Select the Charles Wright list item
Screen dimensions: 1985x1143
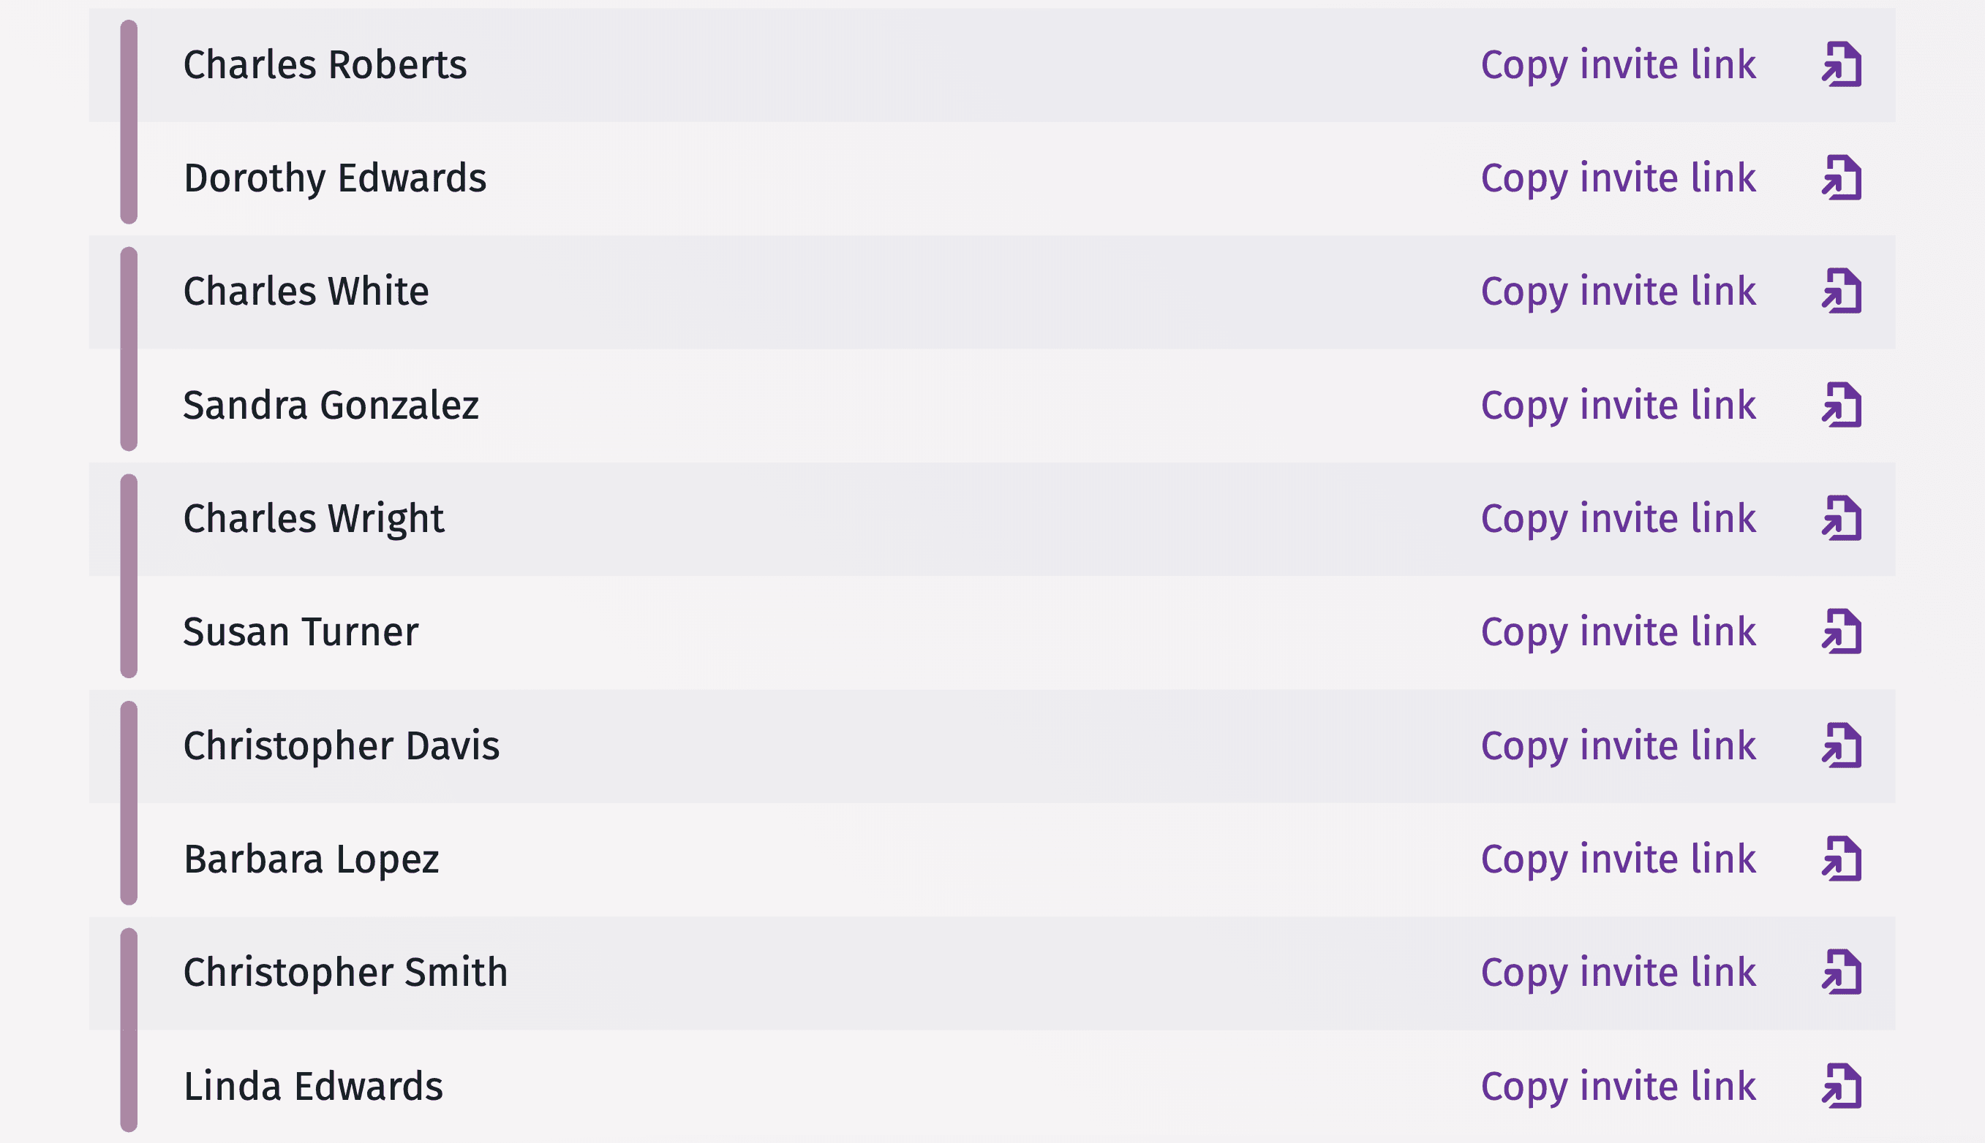(992, 517)
